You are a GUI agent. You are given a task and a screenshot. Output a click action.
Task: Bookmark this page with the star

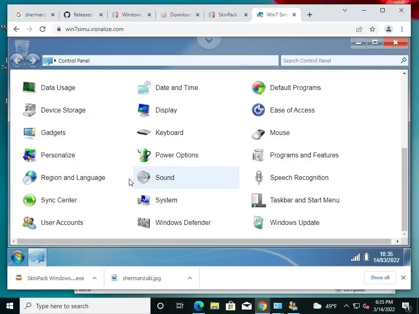[x=372, y=29]
